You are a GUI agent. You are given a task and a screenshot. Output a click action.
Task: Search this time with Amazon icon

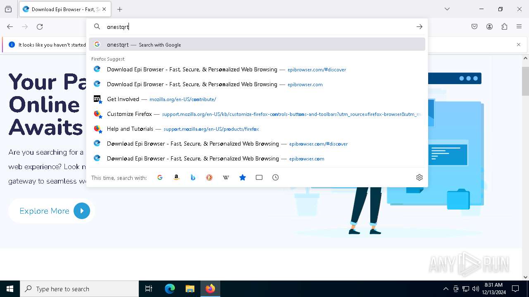pos(176,177)
